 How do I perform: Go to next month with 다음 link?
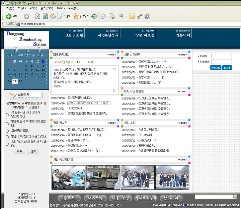pos(41,55)
